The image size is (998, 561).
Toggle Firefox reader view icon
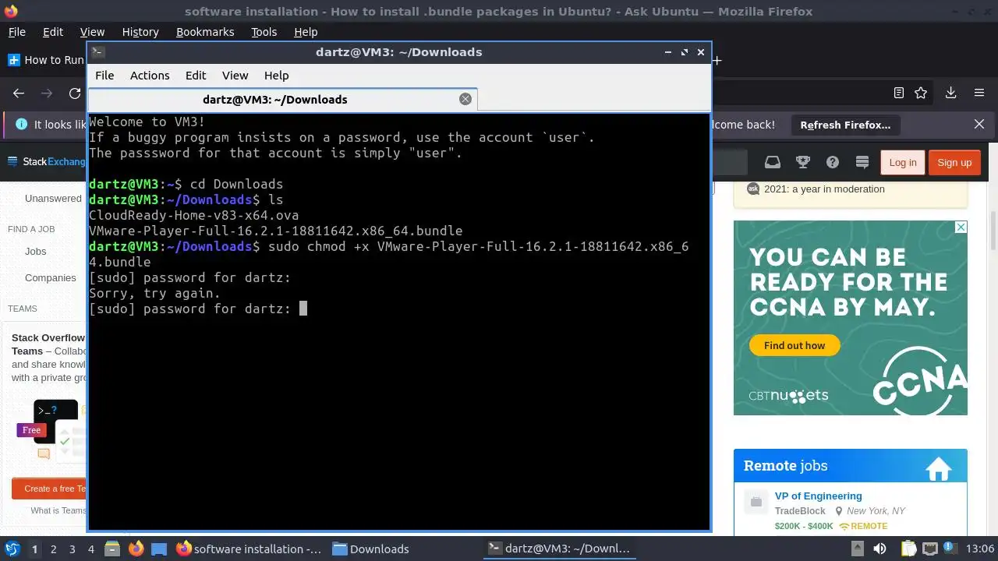coord(899,93)
